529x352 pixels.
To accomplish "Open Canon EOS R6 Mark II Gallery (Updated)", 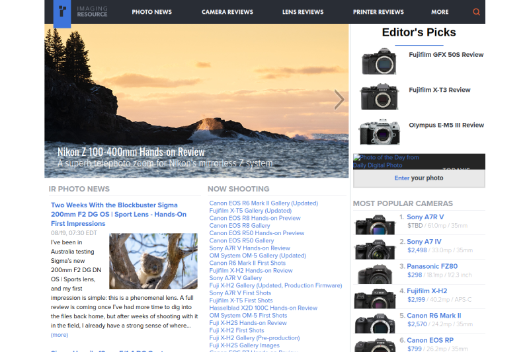I will (263, 203).
